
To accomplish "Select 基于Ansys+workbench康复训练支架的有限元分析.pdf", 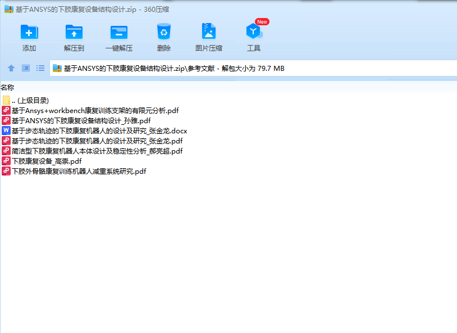I will pos(90,111).
